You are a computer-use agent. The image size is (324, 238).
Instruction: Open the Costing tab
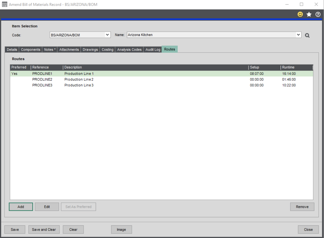tap(107, 50)
